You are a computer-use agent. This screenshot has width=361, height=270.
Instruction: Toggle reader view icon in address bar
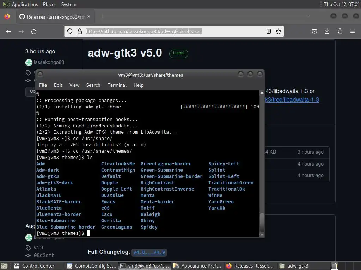click(x=268, y=31)
